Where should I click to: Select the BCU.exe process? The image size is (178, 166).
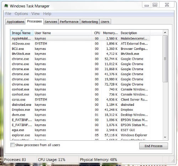pyautogui.click(x=80, y=49)
